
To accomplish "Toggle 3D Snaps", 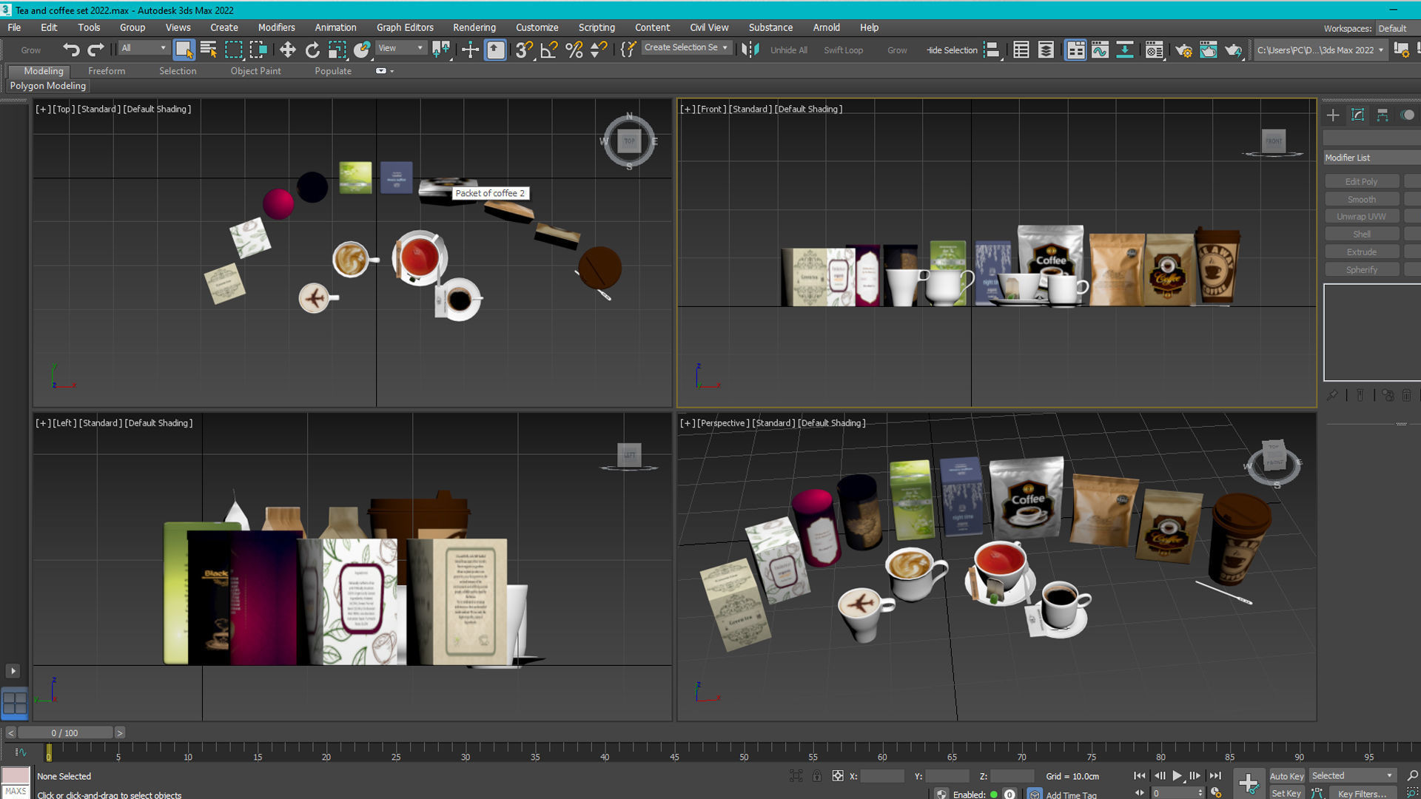I will click(x=524, y=50).
